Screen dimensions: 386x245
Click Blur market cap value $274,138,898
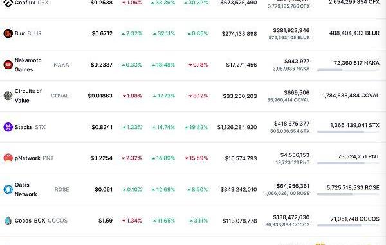pyautogui.click(x=239, y=34)
